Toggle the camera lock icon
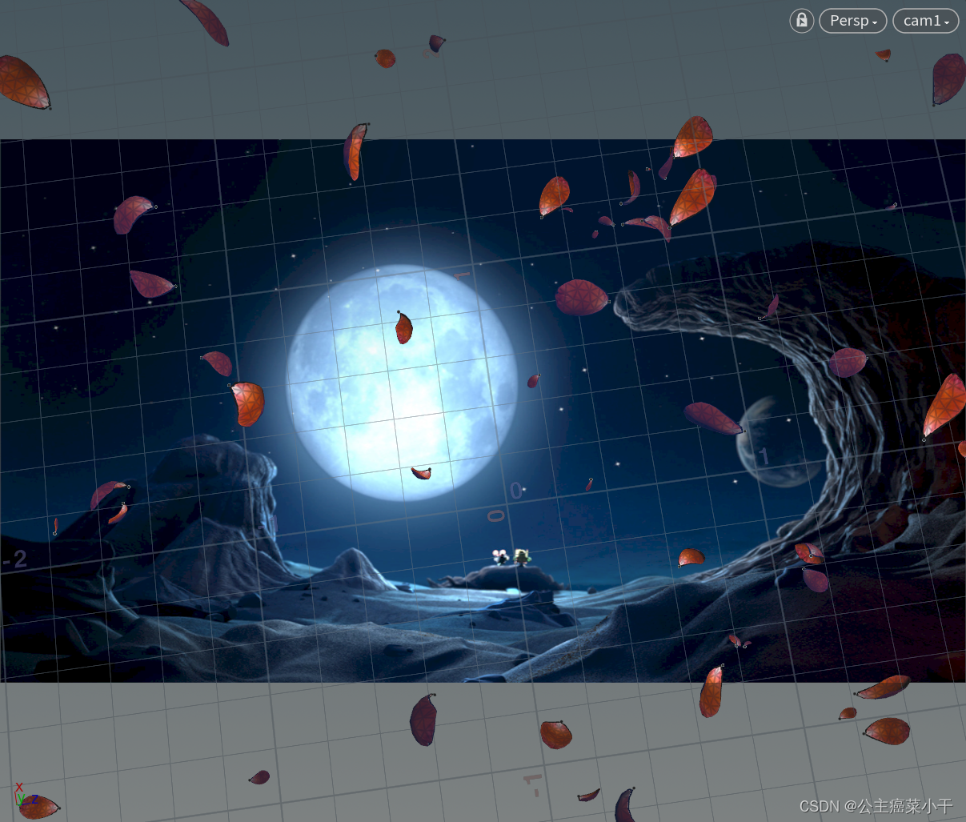The height and width of the screenshot is (822, 966). [801, 21]
